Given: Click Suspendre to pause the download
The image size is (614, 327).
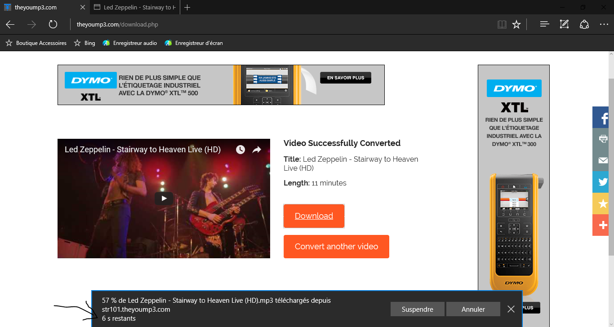Looking at the screenshot, I should [418, 309].
